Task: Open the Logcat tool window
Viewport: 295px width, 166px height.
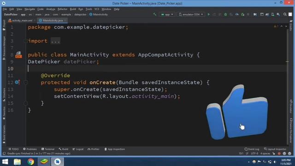Action: coord(78,149)
